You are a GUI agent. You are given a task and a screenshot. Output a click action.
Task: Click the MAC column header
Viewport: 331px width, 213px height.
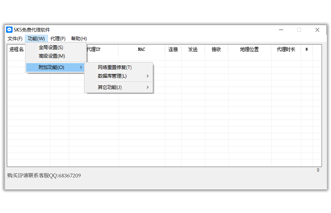click(x=142, y=49)
